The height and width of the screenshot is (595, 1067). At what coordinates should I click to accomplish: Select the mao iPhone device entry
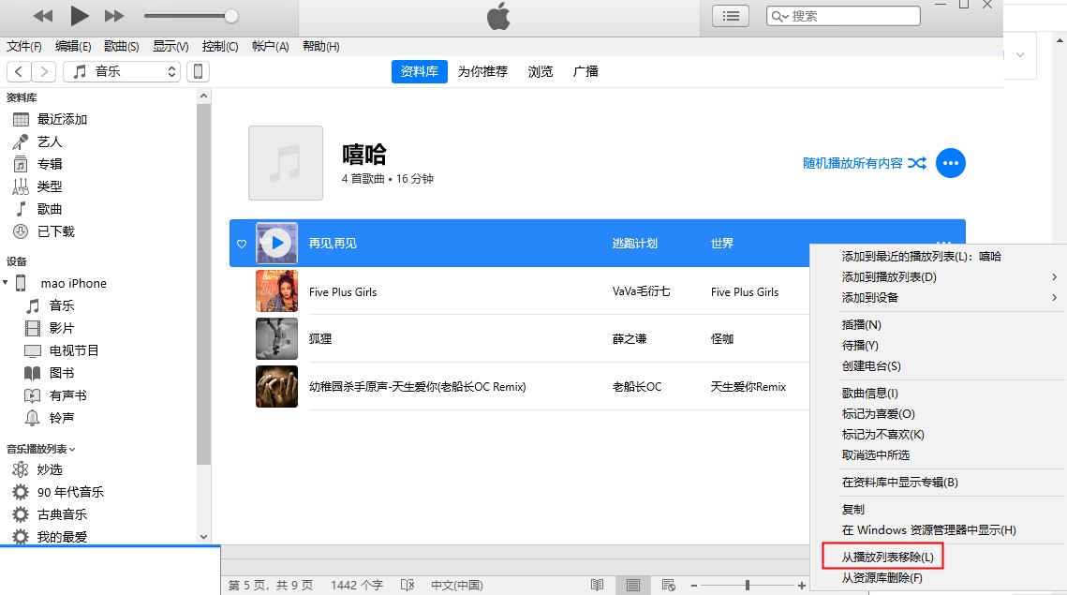pyautogui.click(x=73, y=283)
